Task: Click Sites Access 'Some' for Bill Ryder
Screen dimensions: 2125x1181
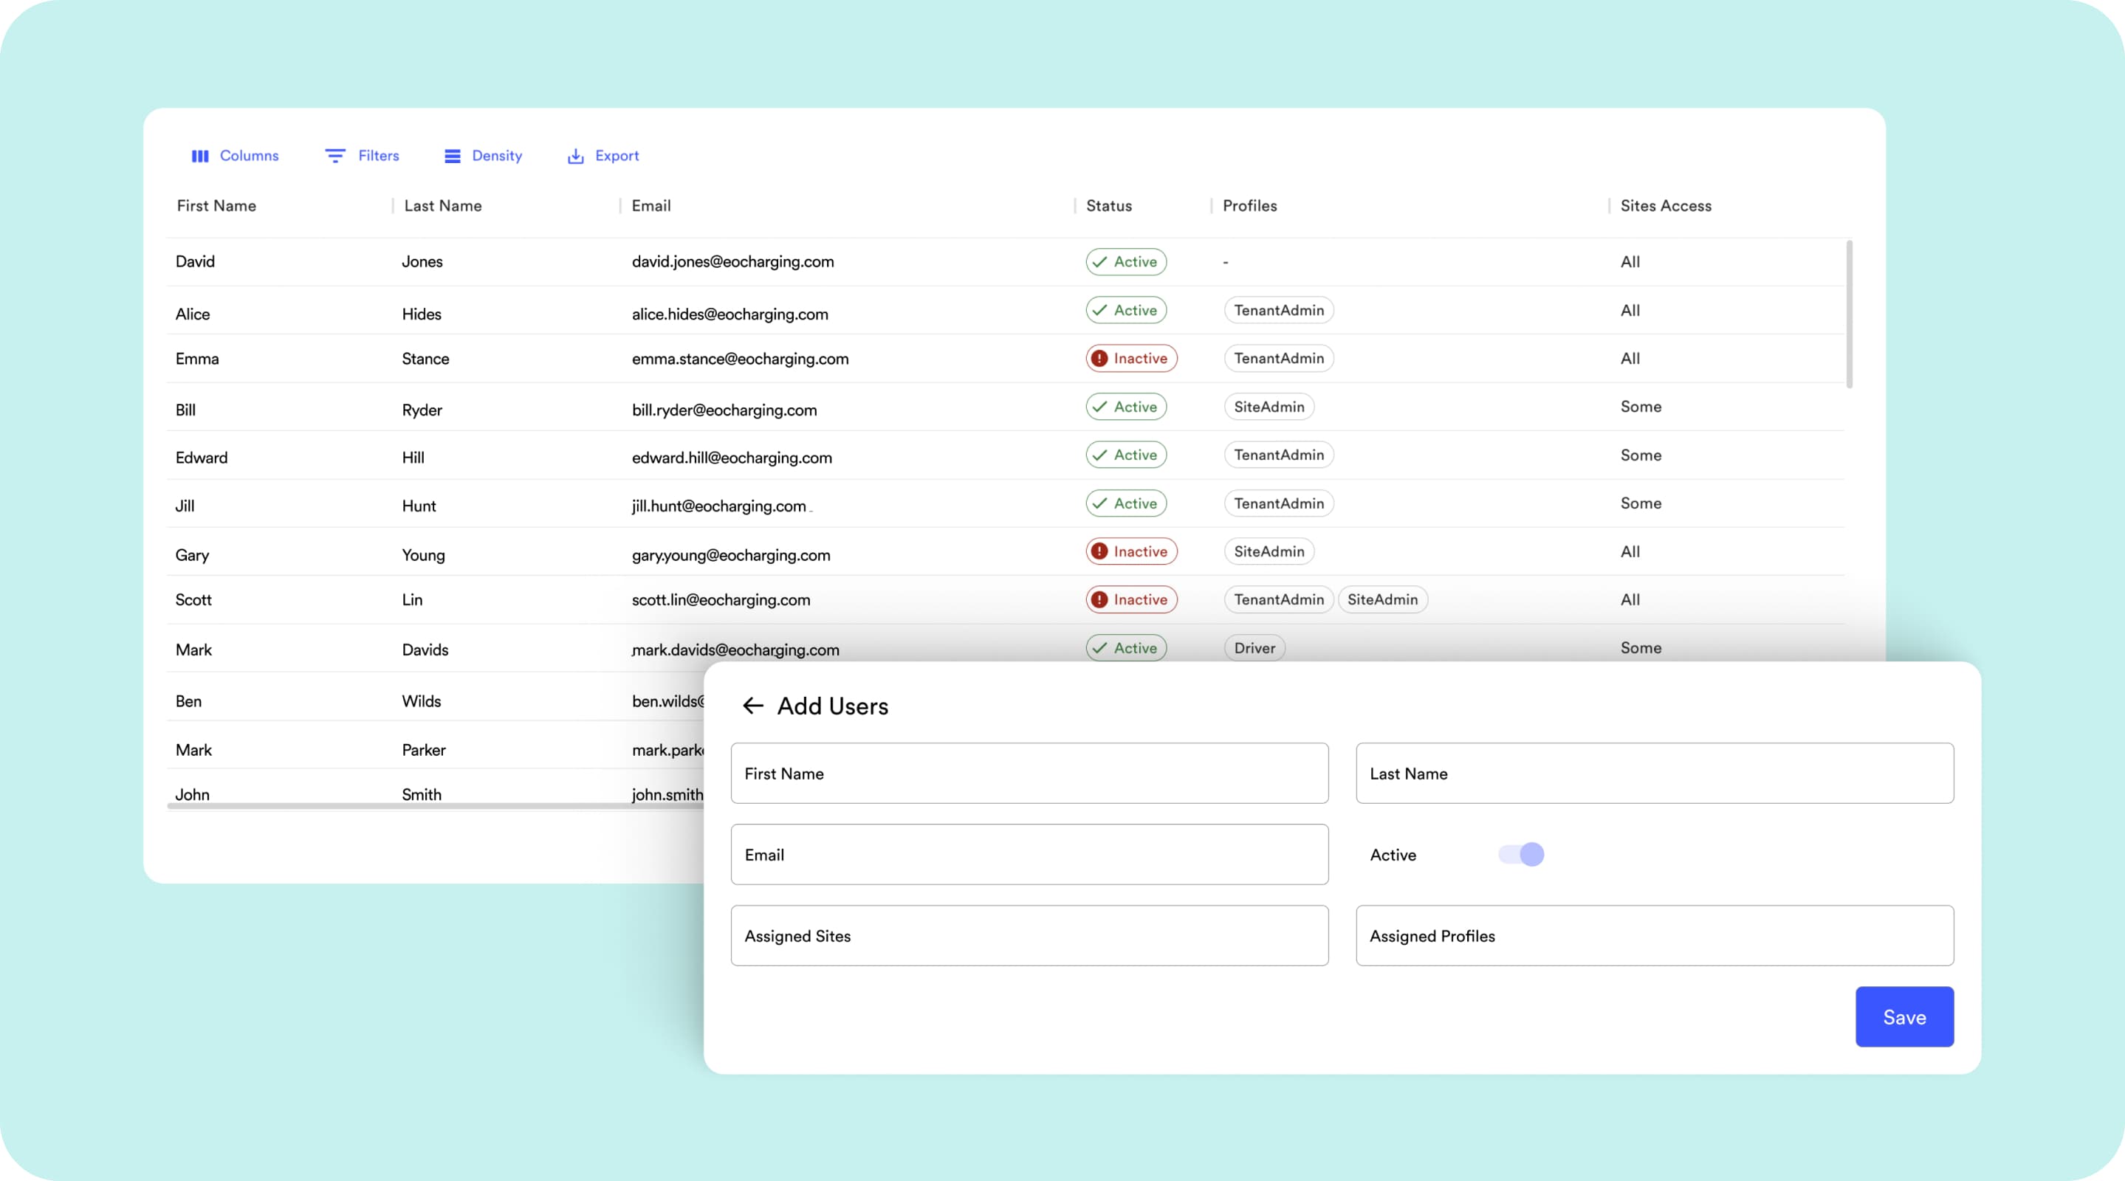Action: click(x=1641, y=407)
